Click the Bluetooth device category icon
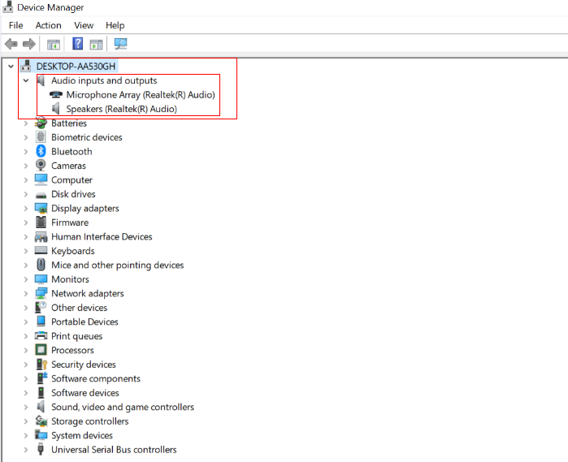The image size is (568, 462). coord(41,152)
